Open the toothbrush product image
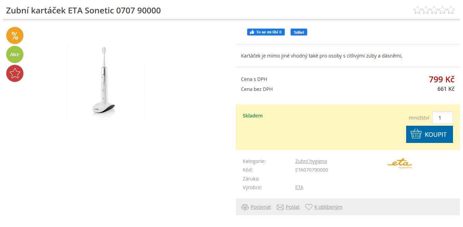The image size is (463, 227). coord(103,82)
